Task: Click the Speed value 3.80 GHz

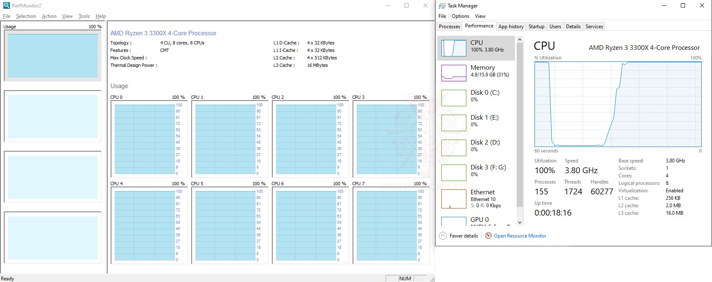Action: pyautogui.click(x=581, y=170)
